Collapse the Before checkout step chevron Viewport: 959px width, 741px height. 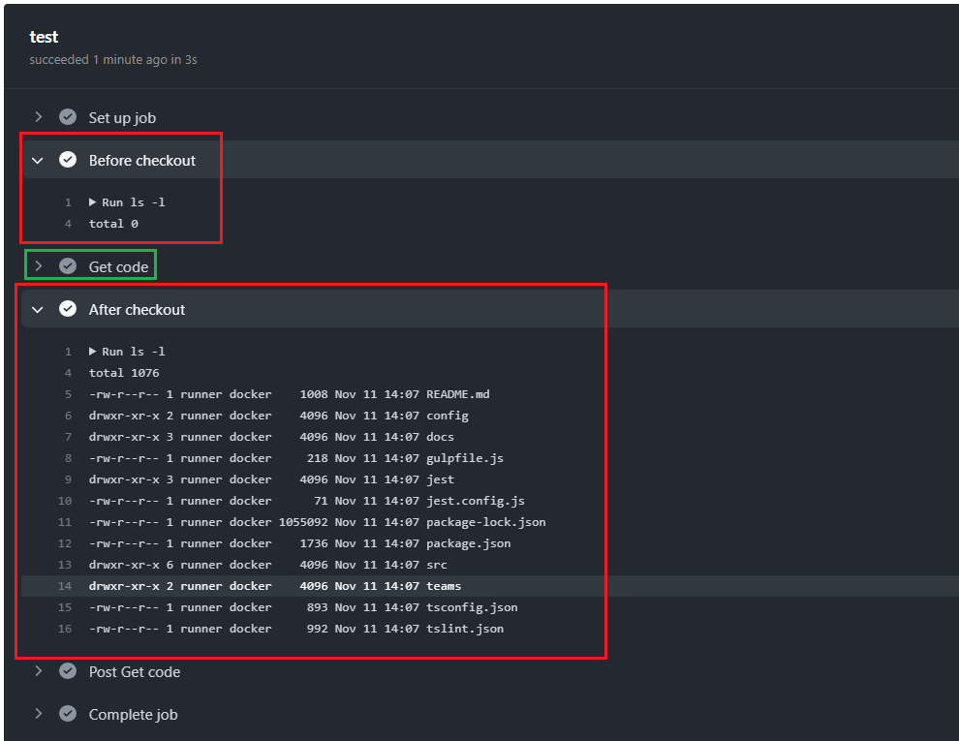pos(39,161)
